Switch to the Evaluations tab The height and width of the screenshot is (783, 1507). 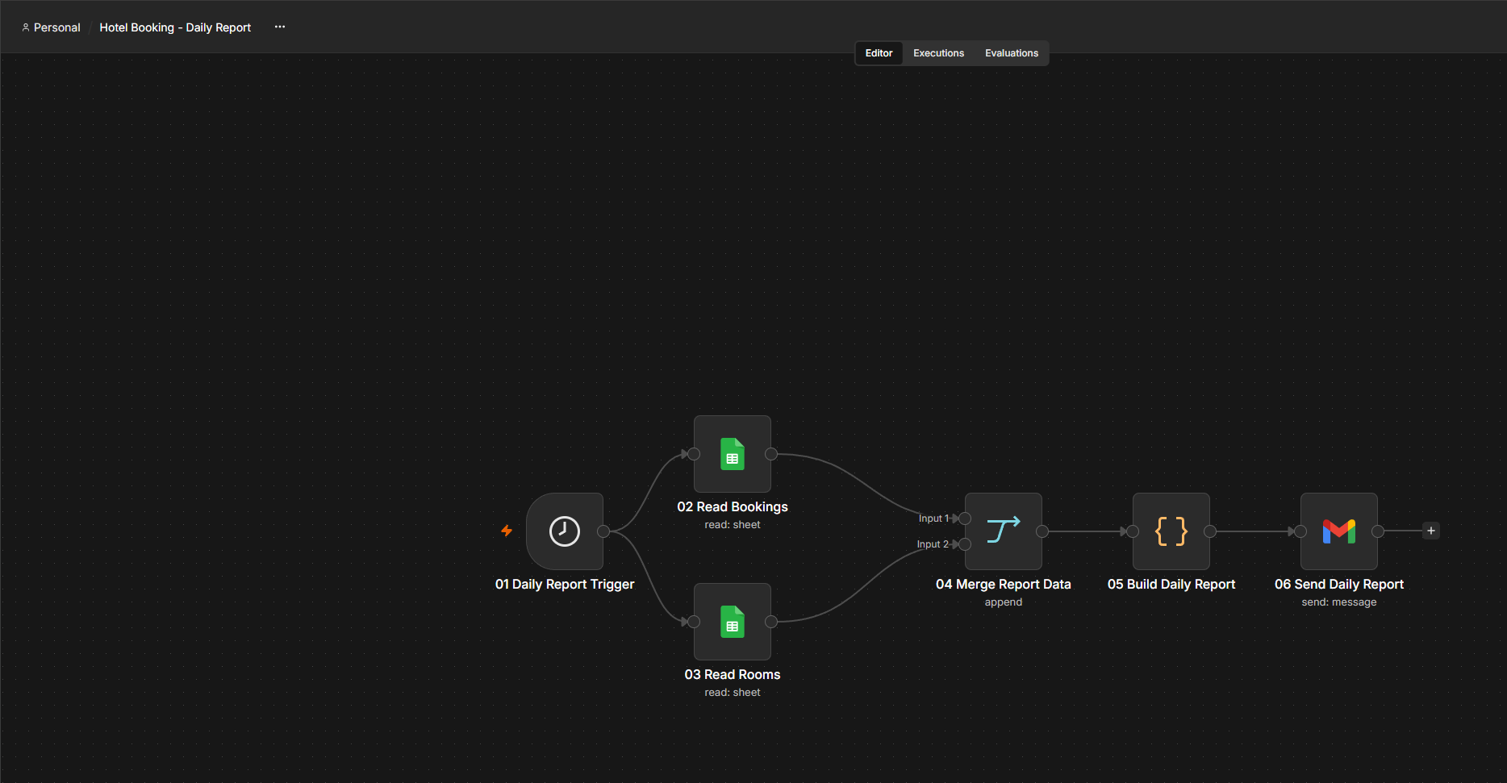[x=1012, y=53]
